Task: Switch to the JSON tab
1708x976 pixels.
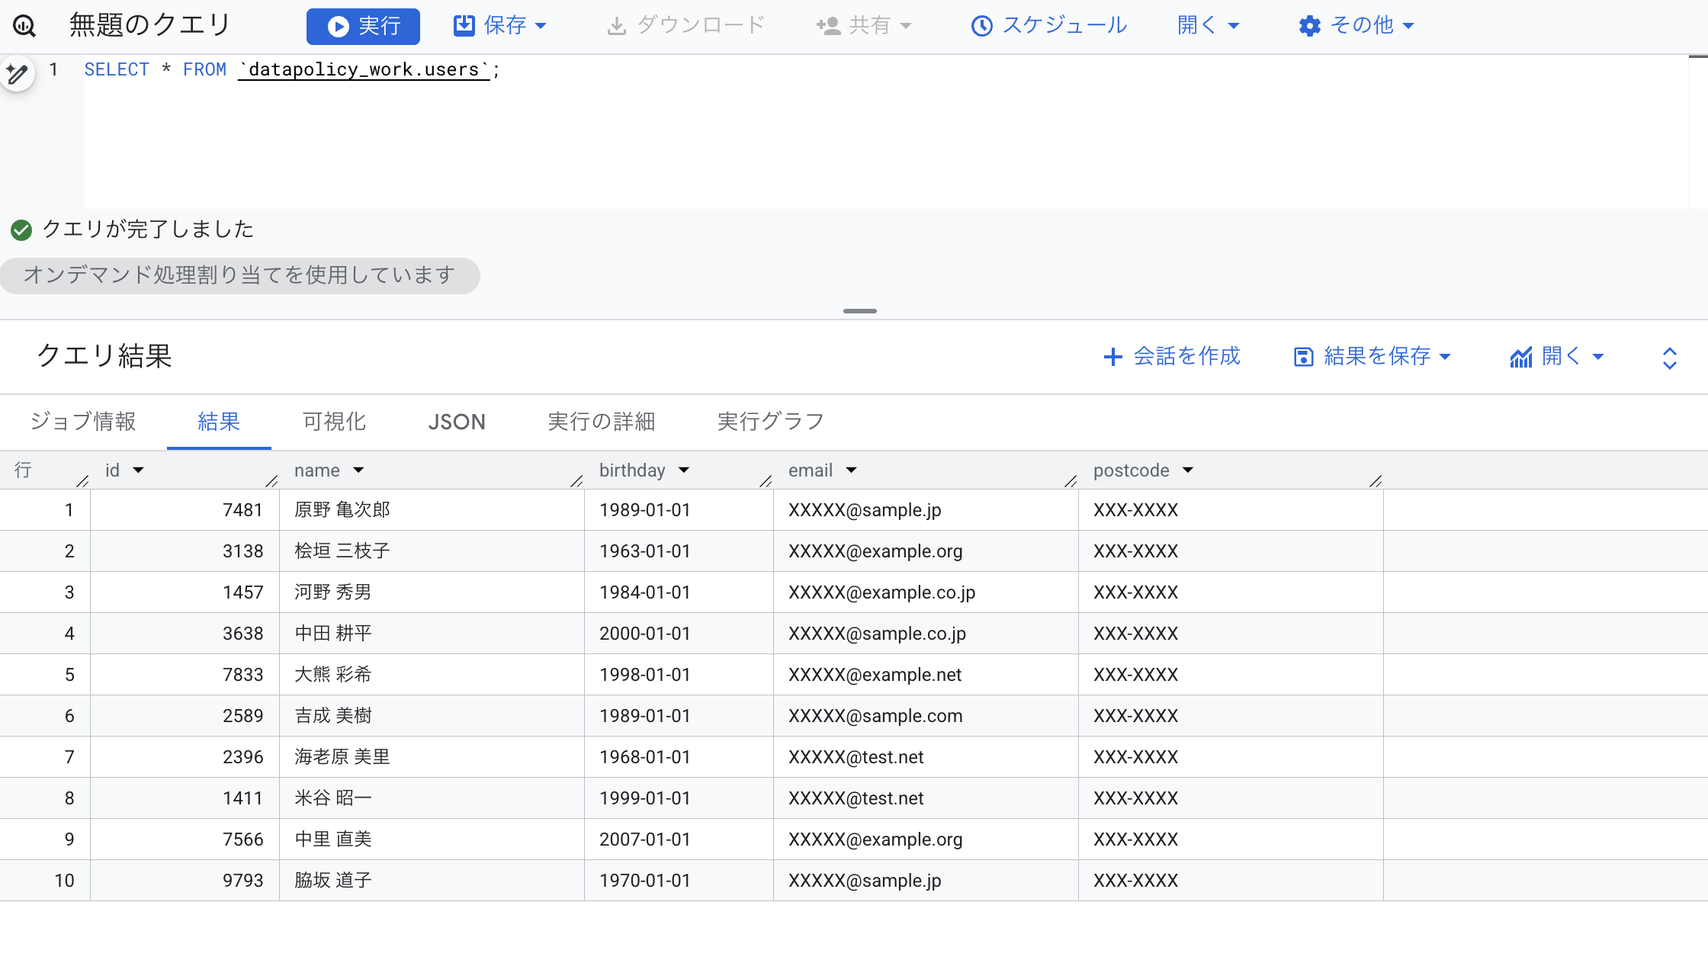Action: [x=456, y=422]
